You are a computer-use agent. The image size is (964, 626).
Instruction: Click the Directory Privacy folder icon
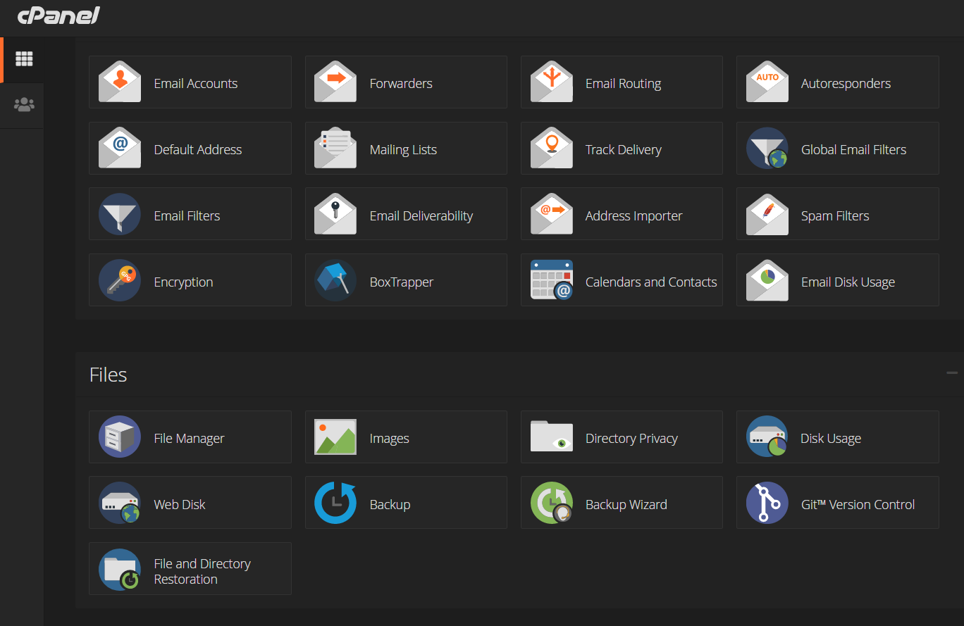[x=551, y=437]
